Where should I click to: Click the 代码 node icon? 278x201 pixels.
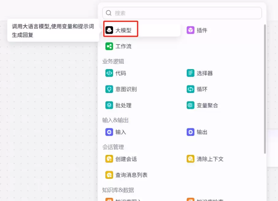click(109, 73)
